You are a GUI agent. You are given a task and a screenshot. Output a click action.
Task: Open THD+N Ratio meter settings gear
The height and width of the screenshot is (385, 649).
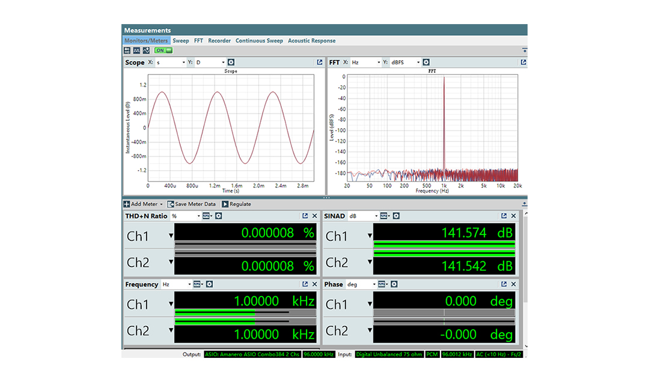pyautogui.click(x=219, y=216)
